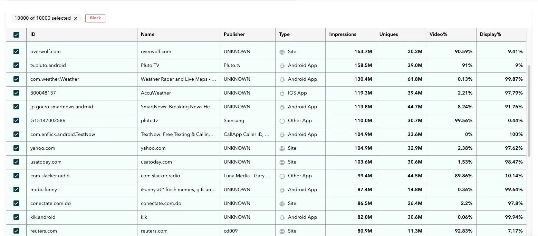Deselect the 300048137 AccuWeather row
Viewport: 538px width, 236px height.
coord(16,93)
